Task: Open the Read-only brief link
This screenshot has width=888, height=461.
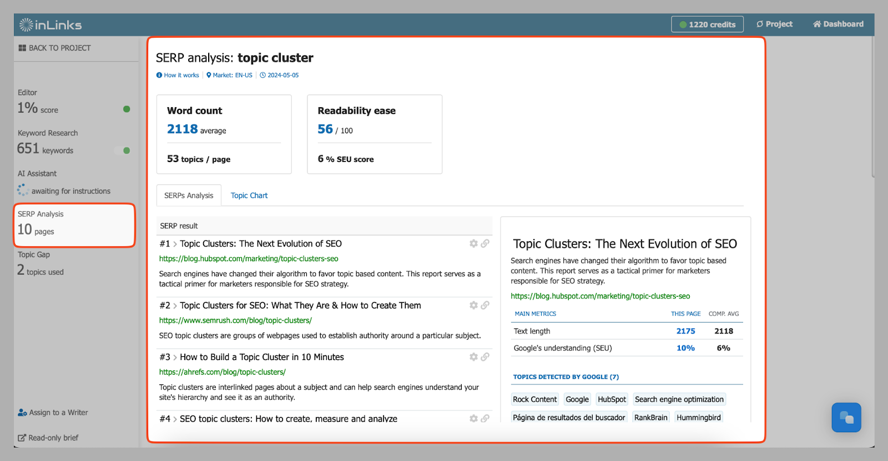Action: point(53,438)
